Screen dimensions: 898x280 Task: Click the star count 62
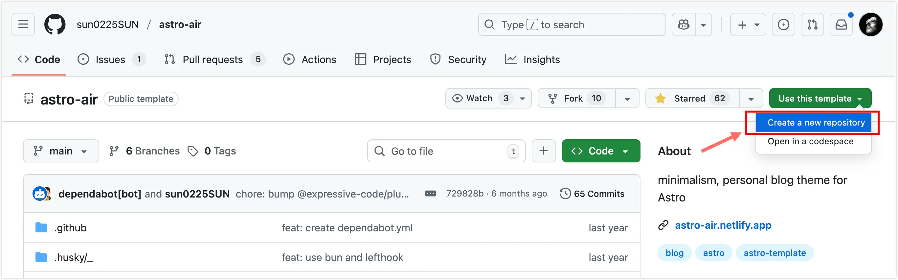tap(720, 98)
